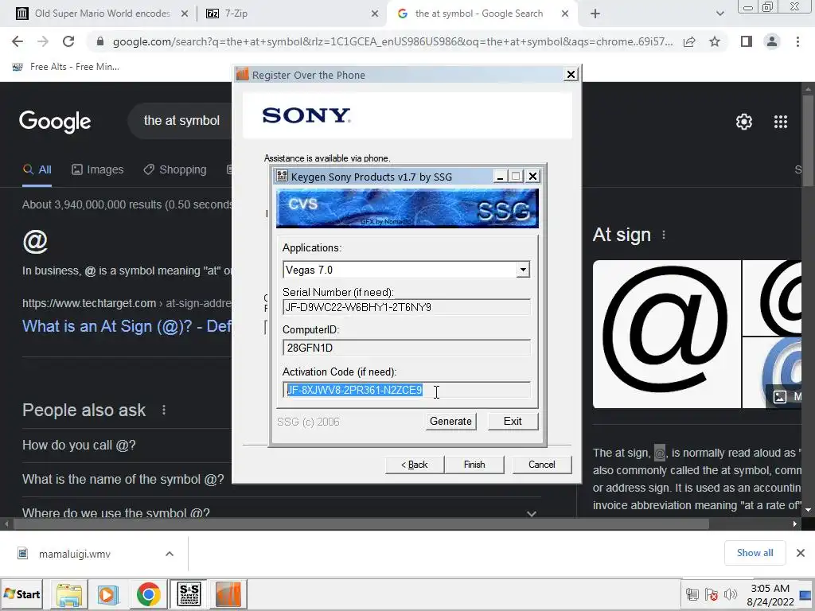The width and height of the screenshot is (815, 611).
Task: Click the Google search box
Action: 181,121
